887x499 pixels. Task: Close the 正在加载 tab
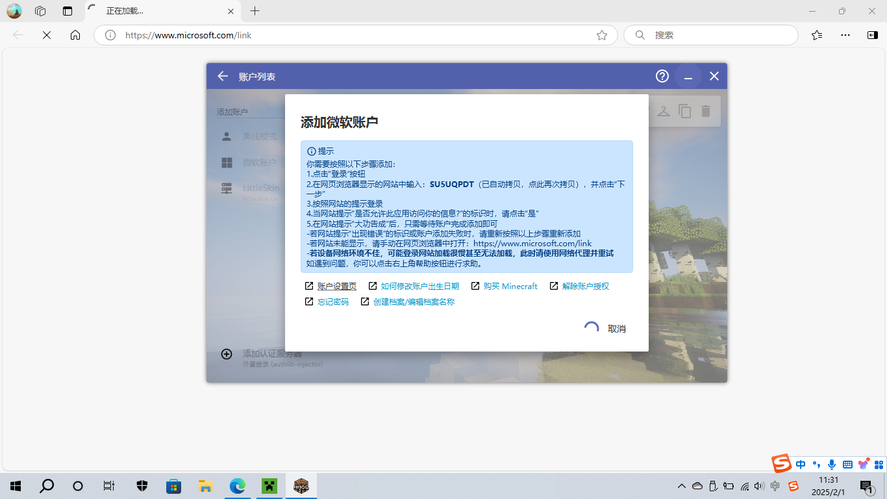pyautogui.click(x=231, y=11)
